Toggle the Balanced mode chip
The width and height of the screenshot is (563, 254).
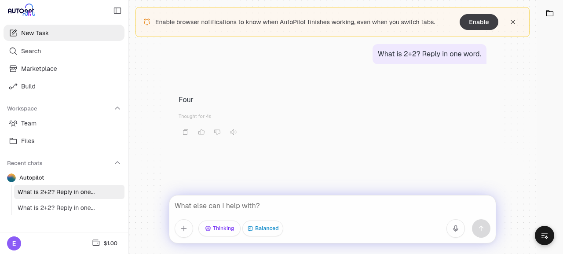point(263,228)
